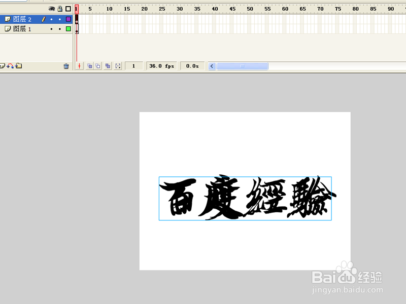Hide 图层 2 using its visibility dot
This screenshot has height=304, width=406.
(52, 19)
